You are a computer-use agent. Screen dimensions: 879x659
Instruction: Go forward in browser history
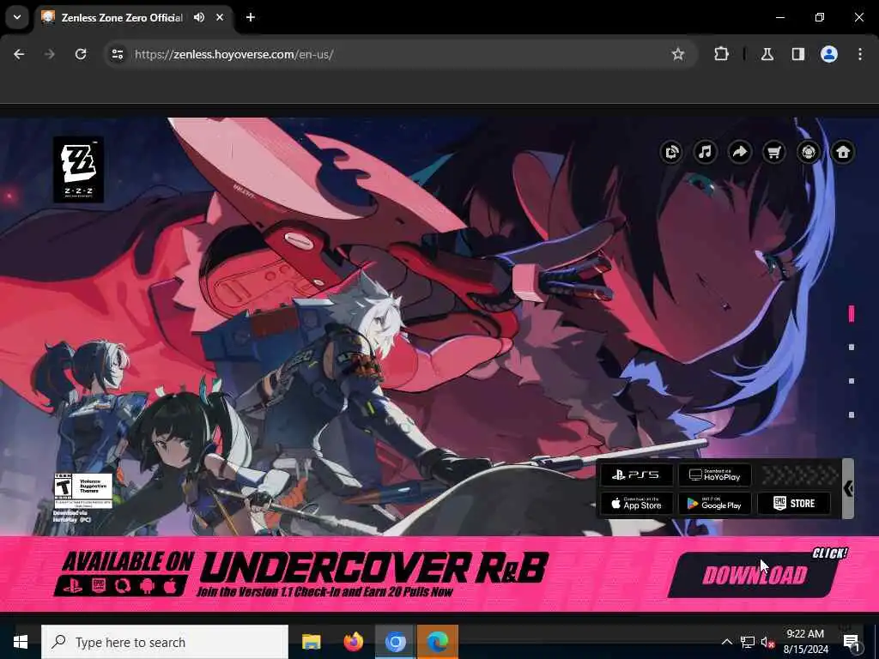click(50, 54)
